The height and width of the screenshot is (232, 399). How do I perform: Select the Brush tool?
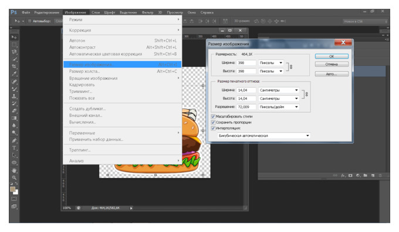pos(14,89)
